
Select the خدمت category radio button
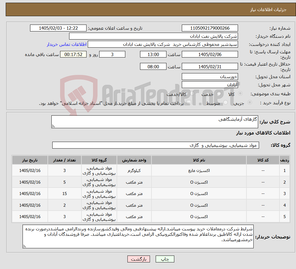tap(219, 93)
